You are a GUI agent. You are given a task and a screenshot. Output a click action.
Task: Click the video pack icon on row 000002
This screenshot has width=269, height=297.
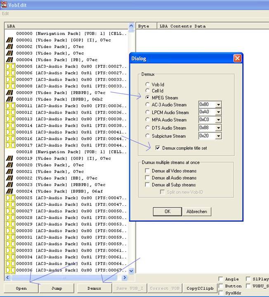click(x=9, y=47)
